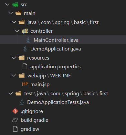
Task: Click the git icon beside .gitignore
Action: tap(15, 111)
